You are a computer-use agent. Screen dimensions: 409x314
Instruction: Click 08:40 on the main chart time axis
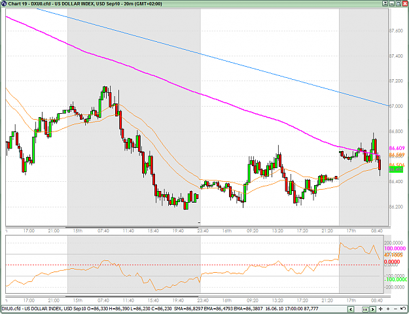[x=377, y=231]
